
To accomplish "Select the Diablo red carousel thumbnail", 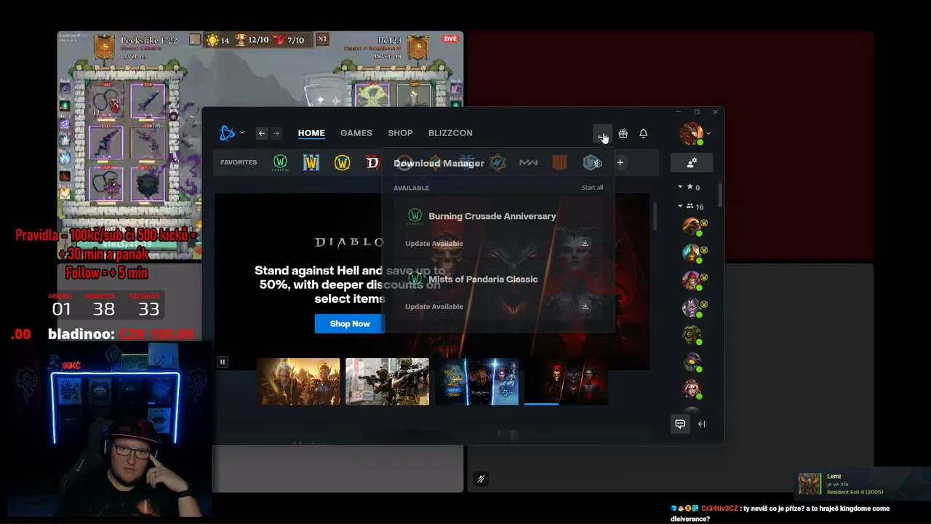I will point(565,381).
